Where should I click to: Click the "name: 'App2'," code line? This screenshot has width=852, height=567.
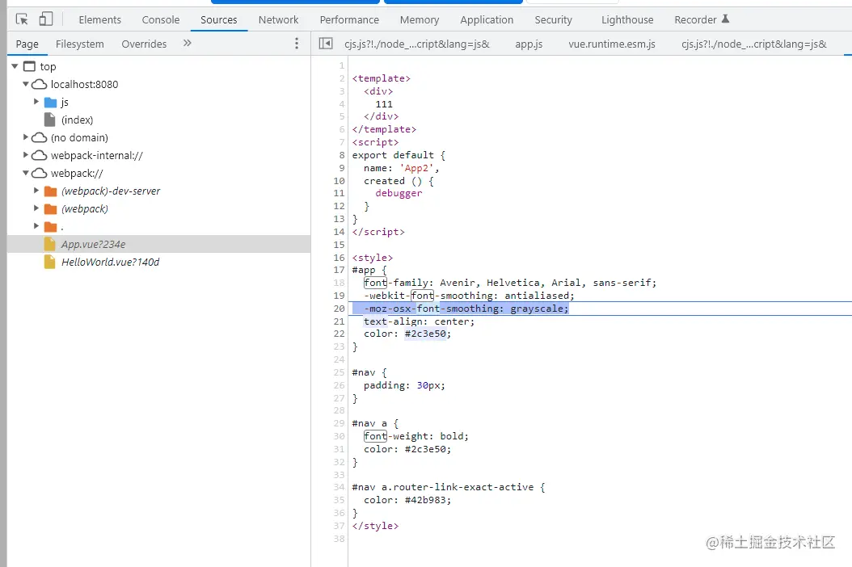(401, 168)
